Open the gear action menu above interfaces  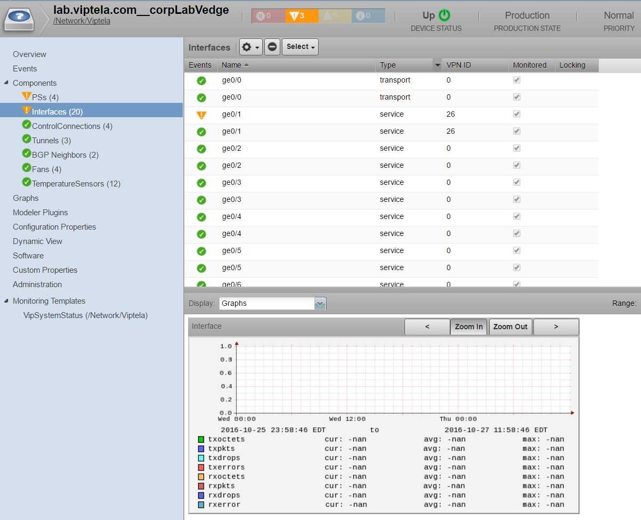[250, 47]
